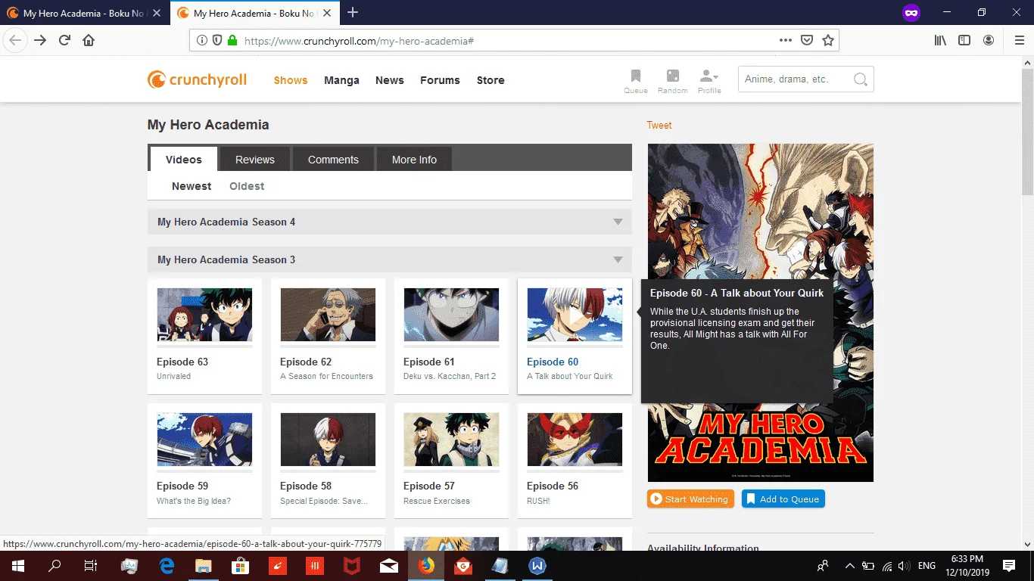Pick a Random show dice icon

click(x=672, y=81)
